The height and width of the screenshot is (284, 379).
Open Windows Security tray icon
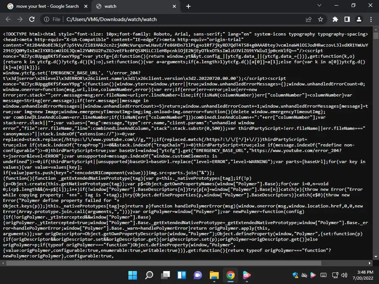(295, 275)
